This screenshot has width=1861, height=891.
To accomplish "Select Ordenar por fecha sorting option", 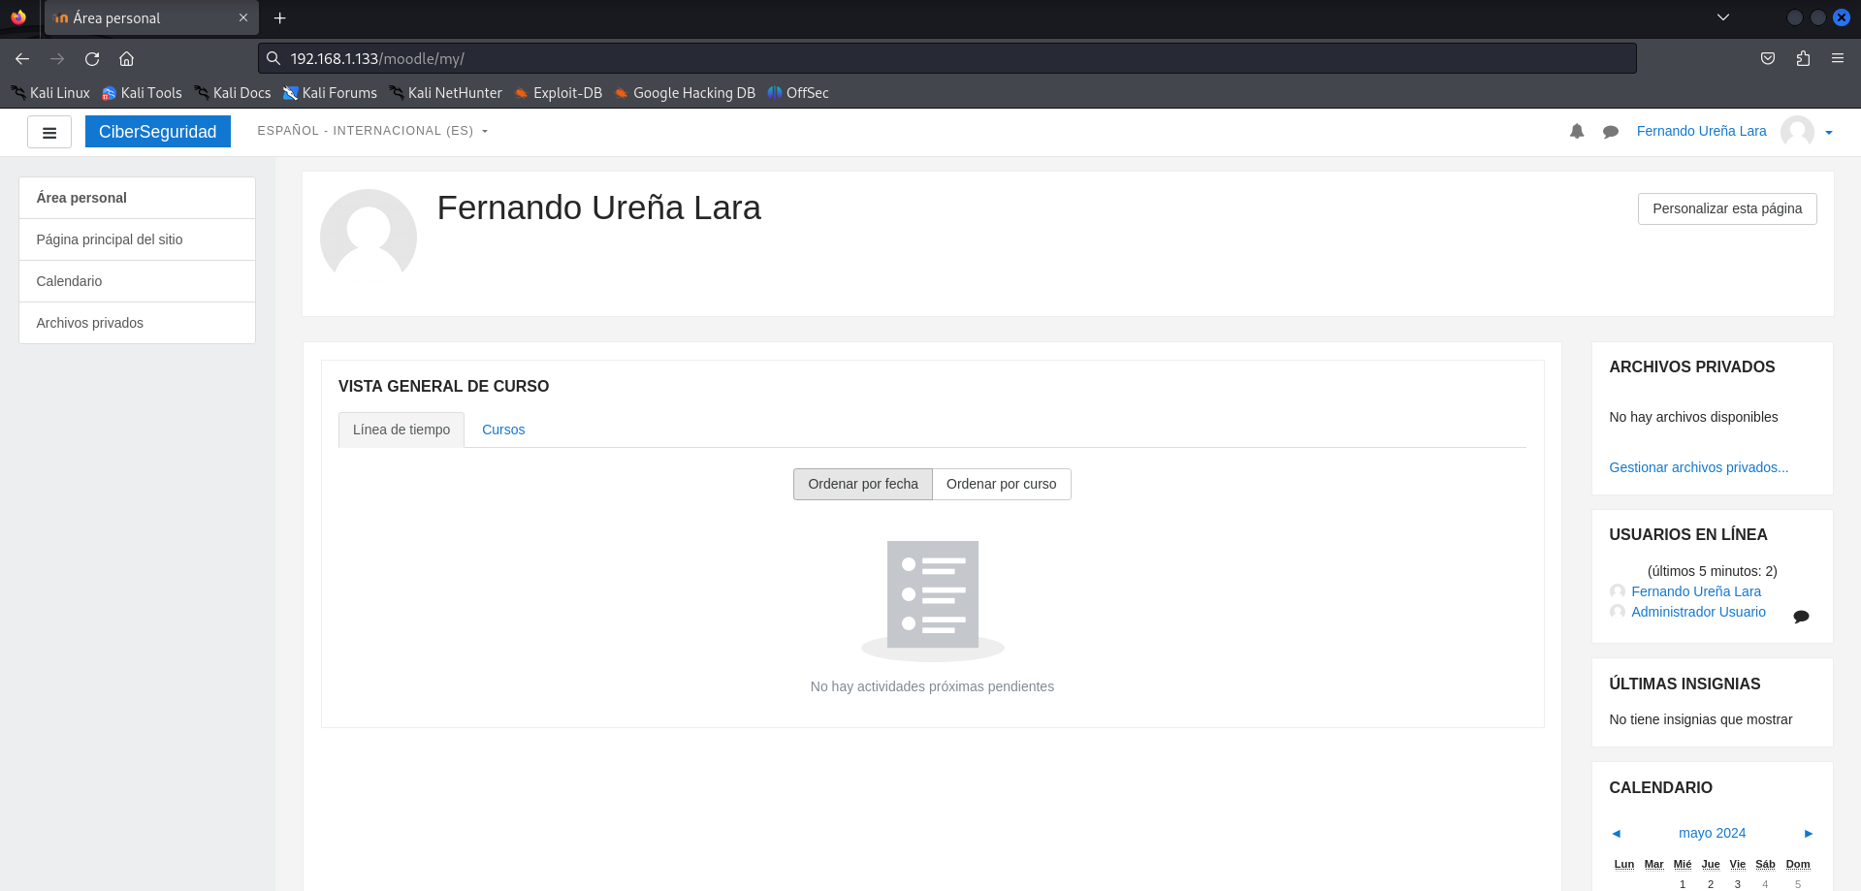I will coord(862,484).
